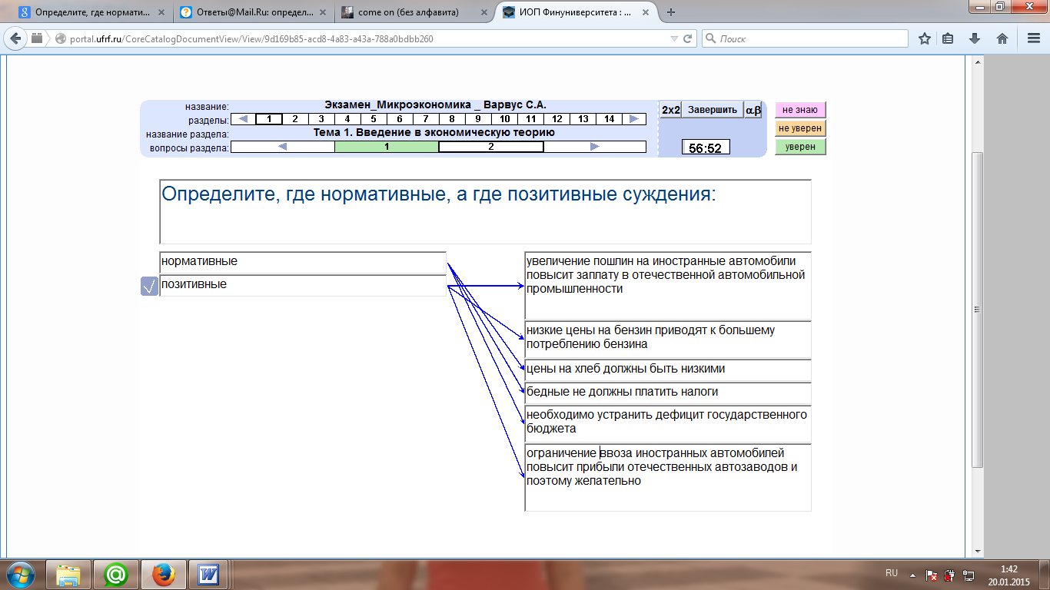The width and height of the screenshot is (1050, 590).
Task: Go to next question arrow in вопросы раздела
Action: [x=594, y=147]
